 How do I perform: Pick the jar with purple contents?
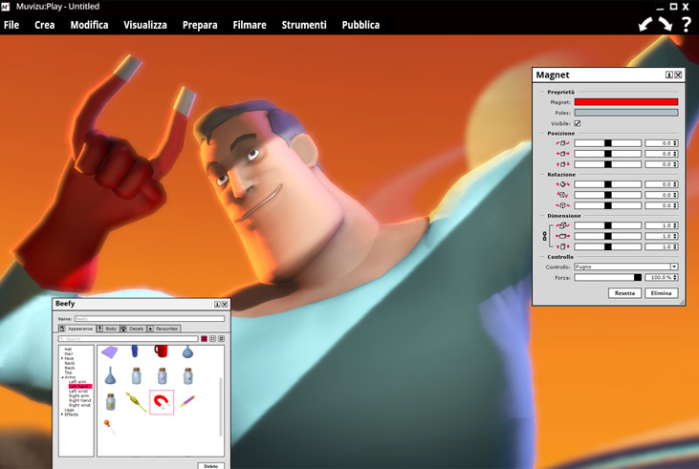pyautogui.click(x=162, y=376)
